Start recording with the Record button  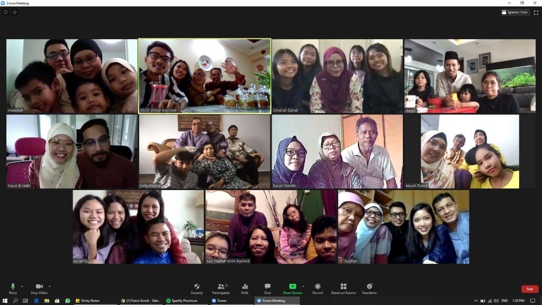click(318, 289)
